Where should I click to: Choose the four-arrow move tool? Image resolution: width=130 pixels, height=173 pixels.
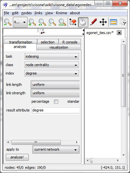coord(103,22)
